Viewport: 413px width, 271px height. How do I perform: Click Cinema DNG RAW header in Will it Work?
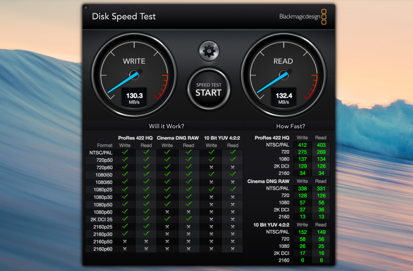point(178,138)
